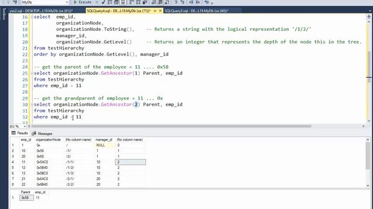This screenshot has height=209, width=373.
Task: Click the organizationNode column header
Action: coord(48,140)
